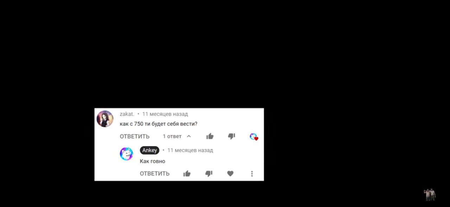Open the Ankey channel name badge
450x207 pixels.
[x=150, y=150]
